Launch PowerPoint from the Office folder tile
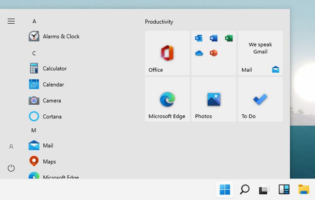Viewport: 315px width, 200px height. point(214,53)
